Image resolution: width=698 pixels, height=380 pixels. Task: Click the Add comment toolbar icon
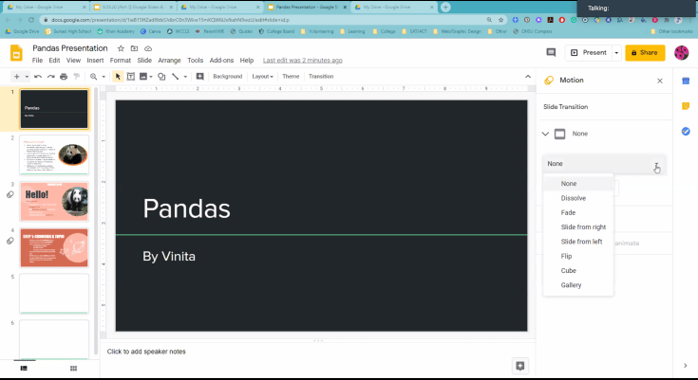(x=199, y=77)
